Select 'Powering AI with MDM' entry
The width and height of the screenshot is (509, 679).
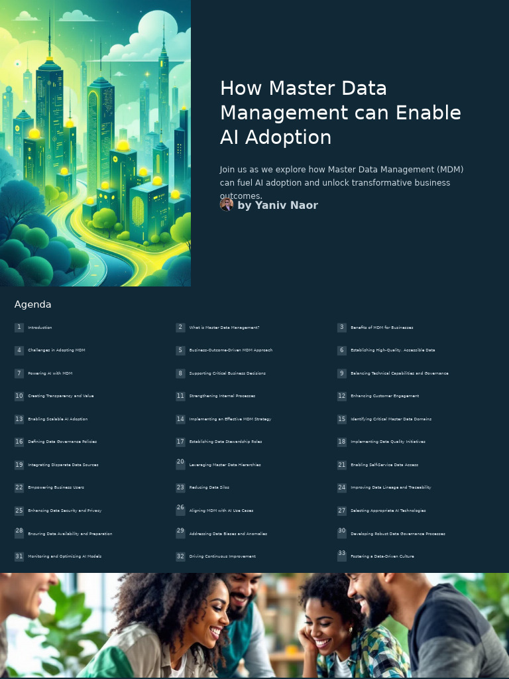[x=50, y=373]
